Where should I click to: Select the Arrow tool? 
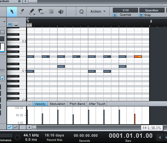tap(12, 11)
